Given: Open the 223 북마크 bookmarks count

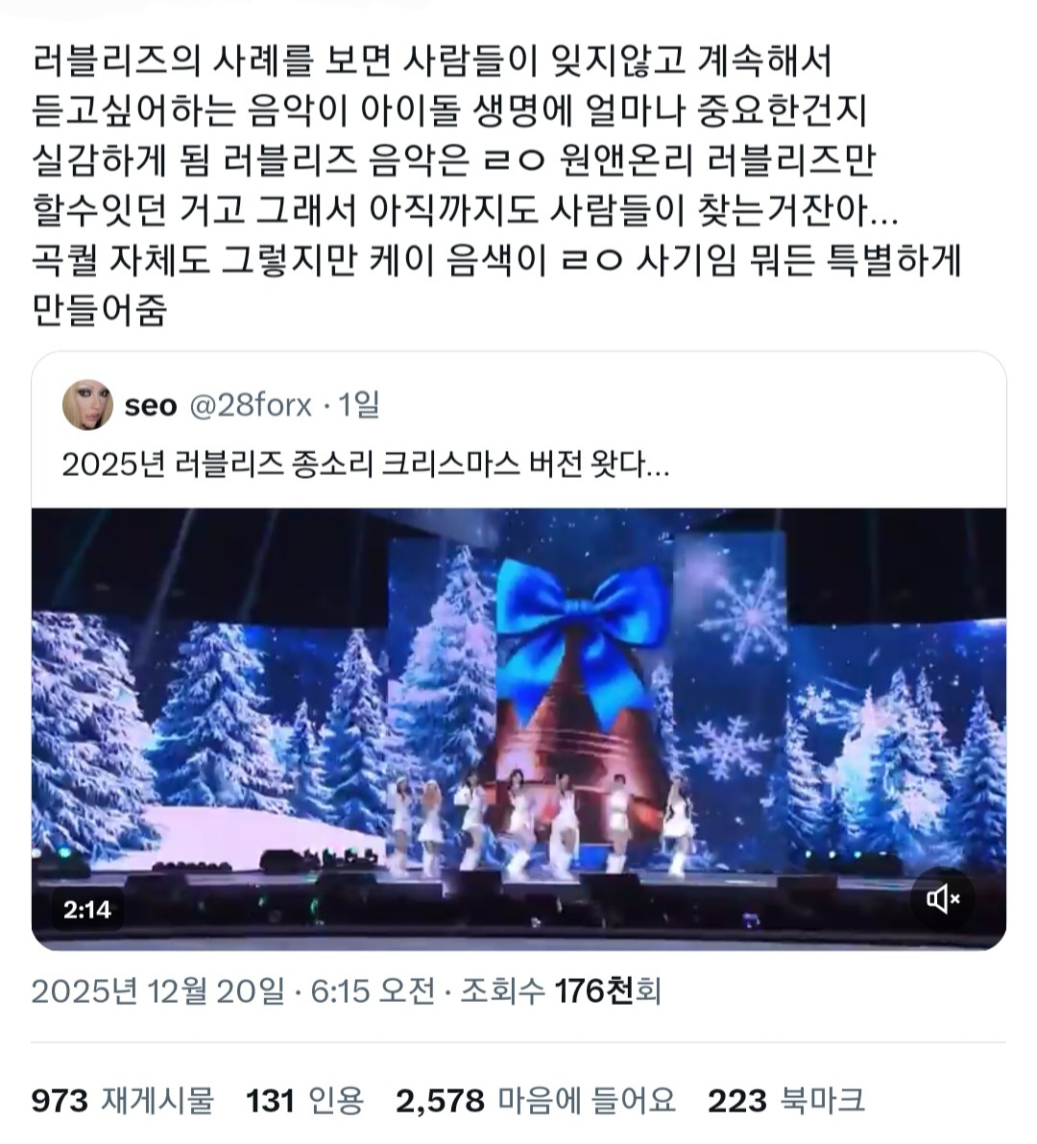Looking at the screenshot, I should coord(786,1100).
